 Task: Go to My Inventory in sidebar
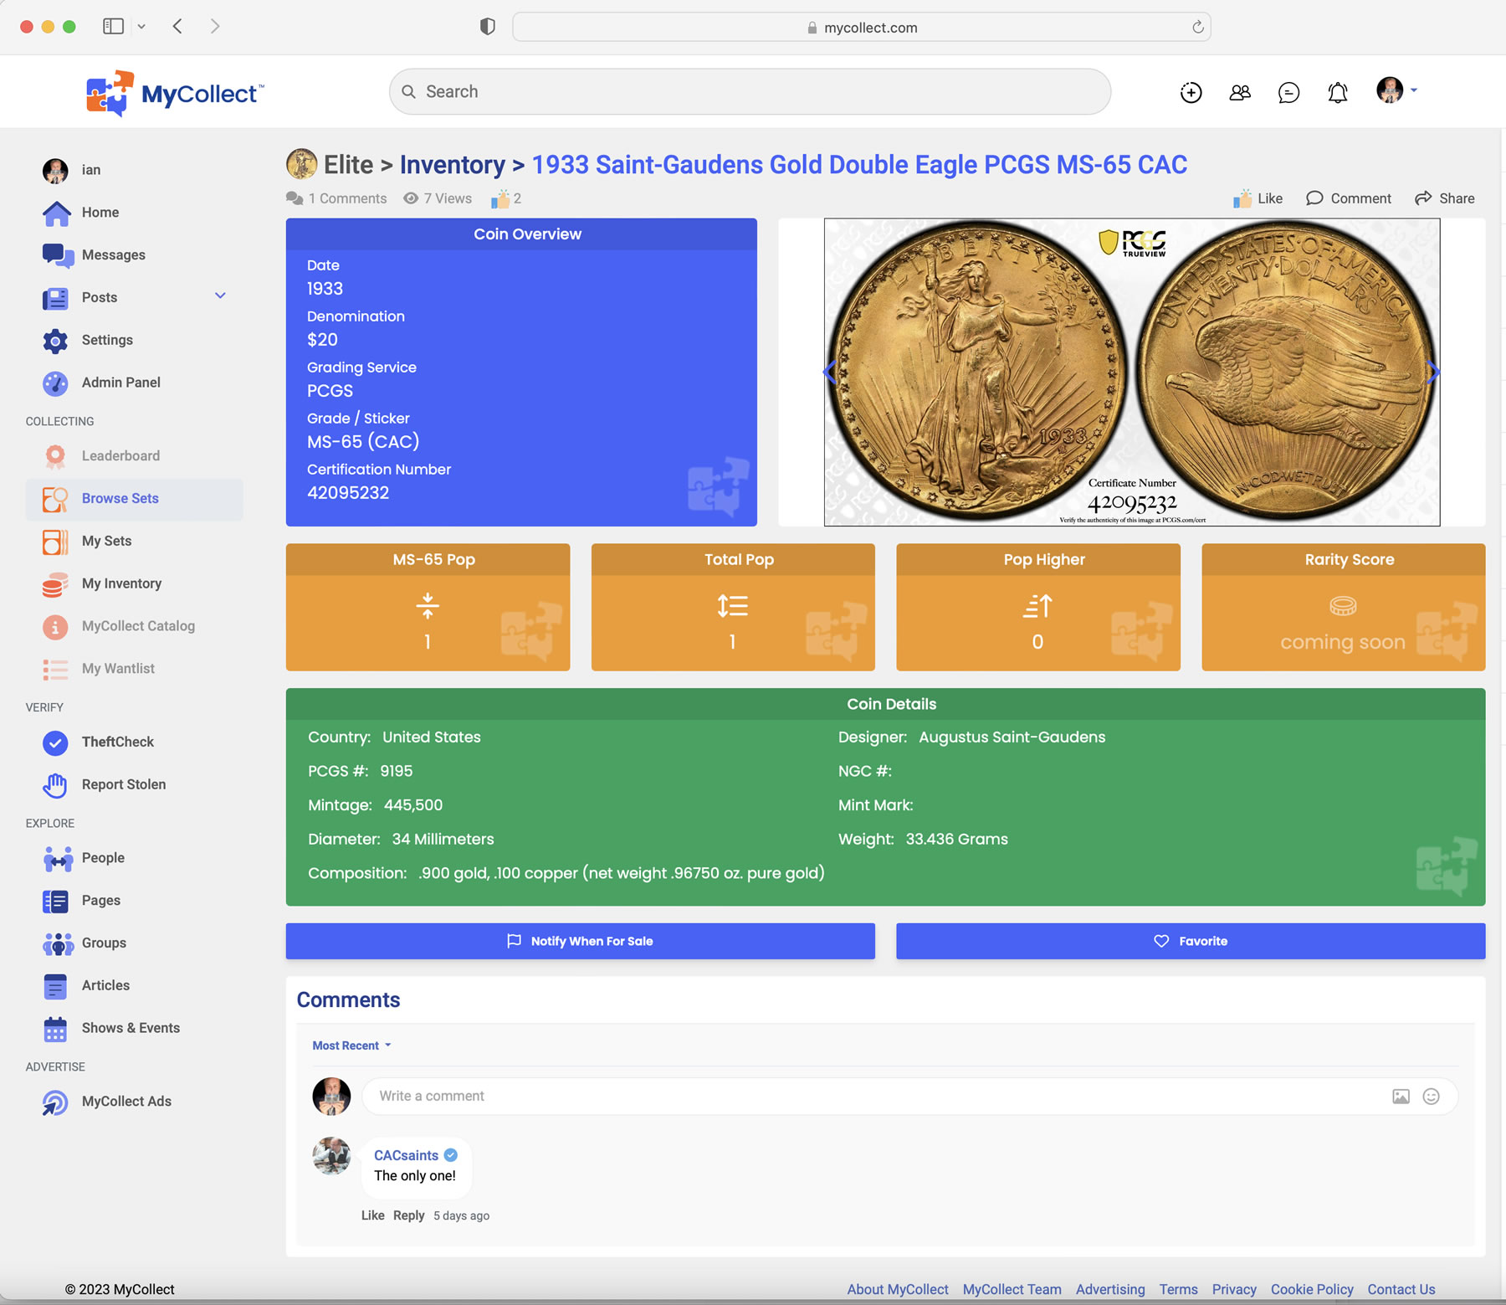(x=121, y=583)
